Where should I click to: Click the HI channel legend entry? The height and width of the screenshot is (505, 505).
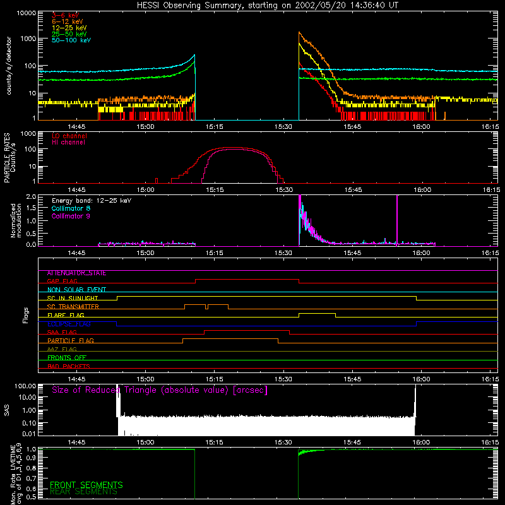pyautogui.click(x=68, y=142)
